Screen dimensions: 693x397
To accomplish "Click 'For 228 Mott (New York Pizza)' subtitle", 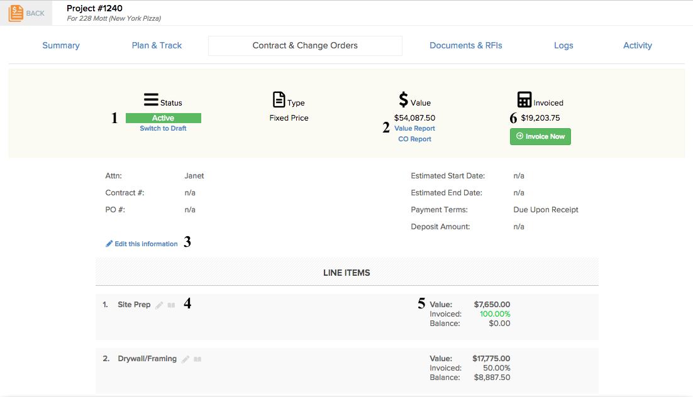I will click(x=114, y=19).
